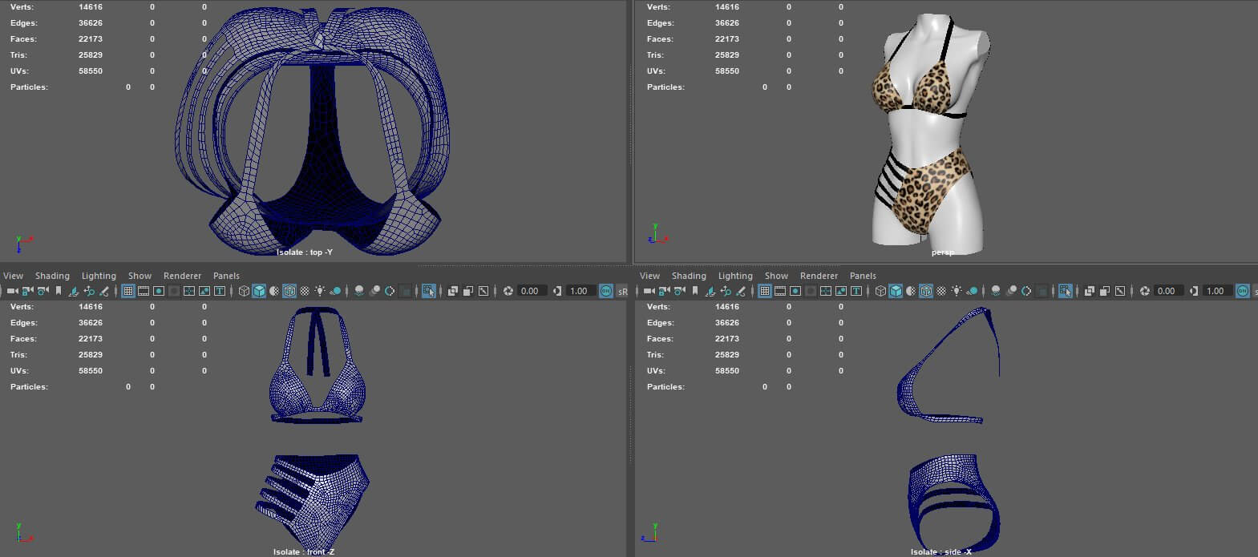Open Bookmarks icon in left panel toolbar
The image size is (1258, 557).
point(58,291)
